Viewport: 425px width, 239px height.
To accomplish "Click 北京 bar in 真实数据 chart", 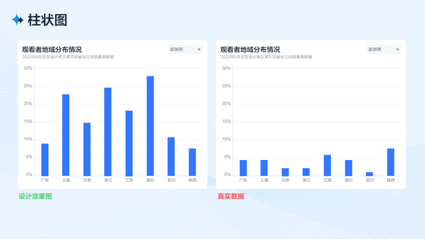I will point(285,172).
